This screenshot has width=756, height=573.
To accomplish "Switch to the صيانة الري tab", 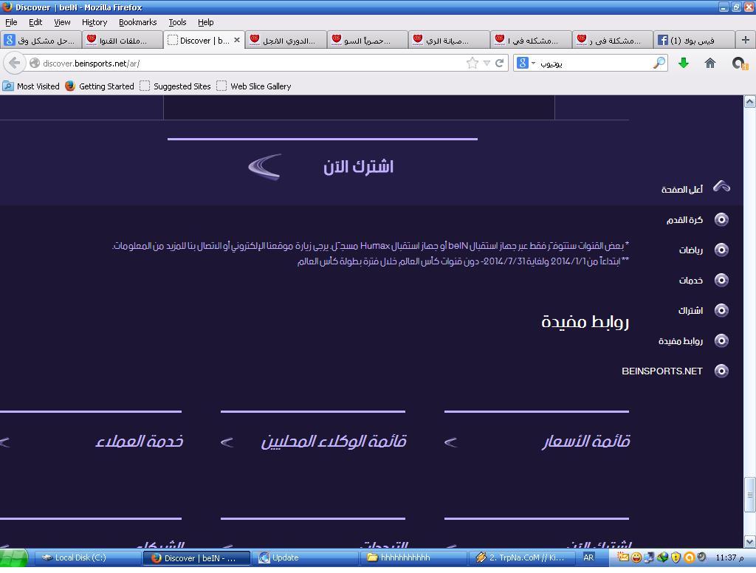I will (x=450, y=40).
